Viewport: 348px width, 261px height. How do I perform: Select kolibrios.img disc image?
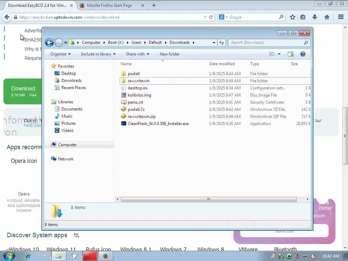click(139, 95)
